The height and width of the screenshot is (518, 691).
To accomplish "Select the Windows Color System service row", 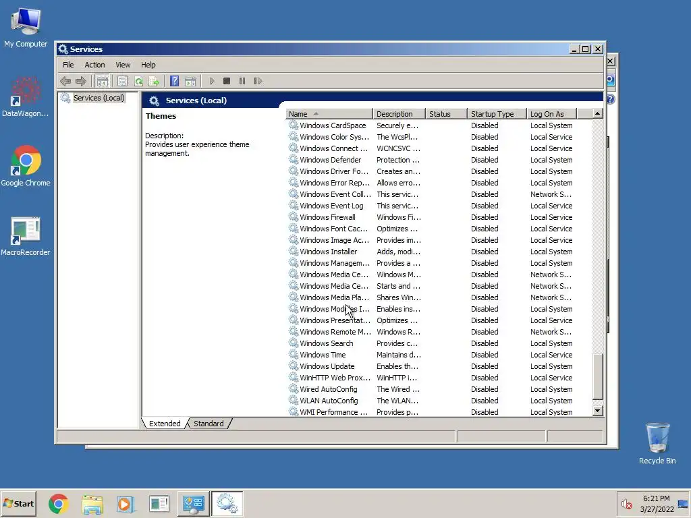I will pyautogui.click(x=439, y=137).
